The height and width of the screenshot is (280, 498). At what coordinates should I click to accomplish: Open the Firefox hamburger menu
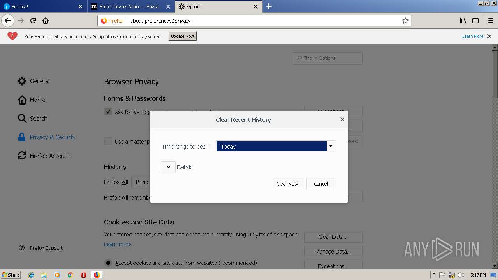491,21
